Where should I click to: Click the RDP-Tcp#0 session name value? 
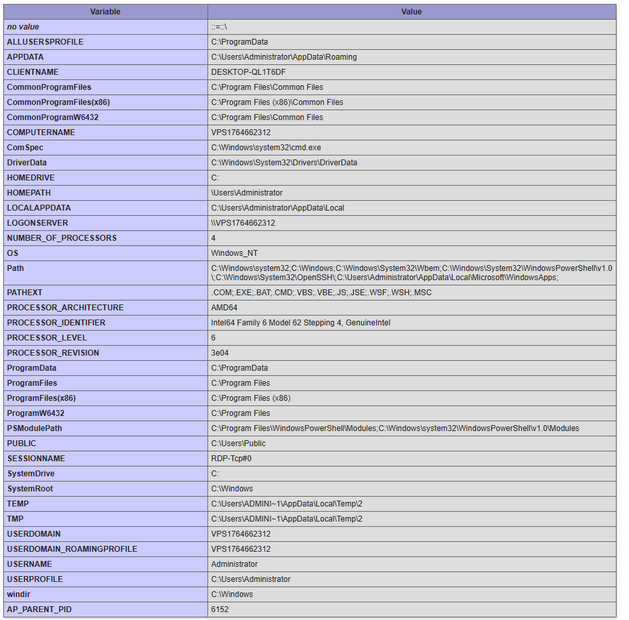click(x=231, y=459)
